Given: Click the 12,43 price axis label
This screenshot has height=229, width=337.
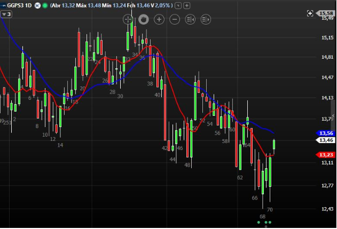Looking at the screenshot, I should point(327,209).
